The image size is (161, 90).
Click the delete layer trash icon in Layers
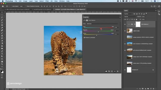(x=153, y=89)
